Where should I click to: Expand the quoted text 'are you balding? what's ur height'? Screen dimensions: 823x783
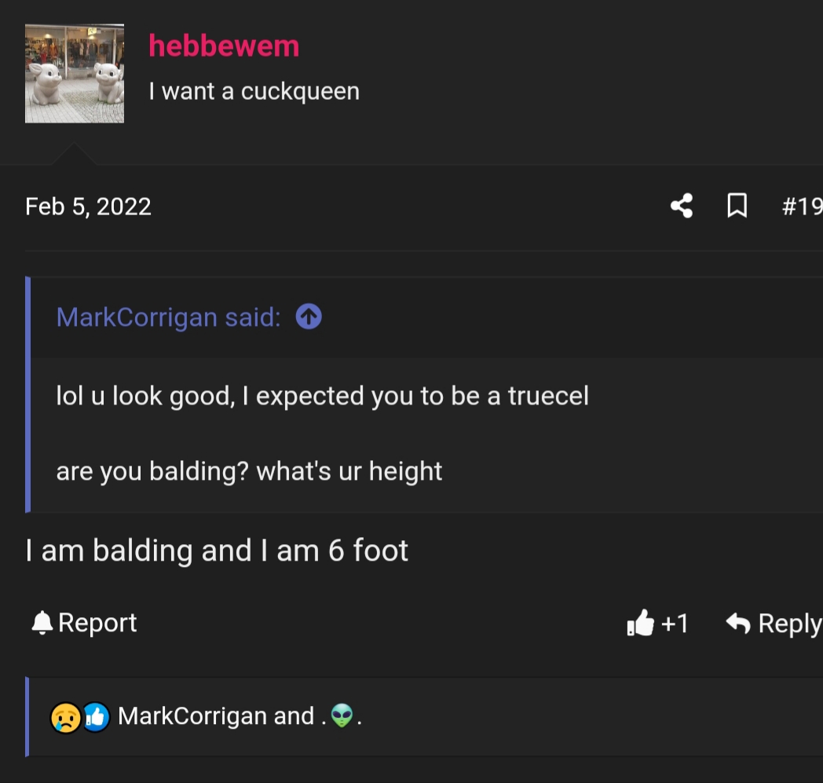coord(249,470)
